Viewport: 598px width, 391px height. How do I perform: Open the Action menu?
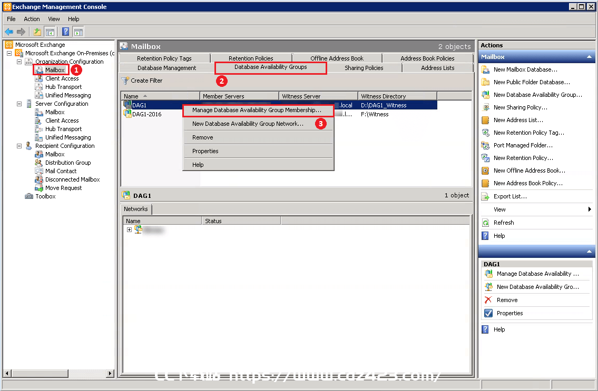point(32,19)
